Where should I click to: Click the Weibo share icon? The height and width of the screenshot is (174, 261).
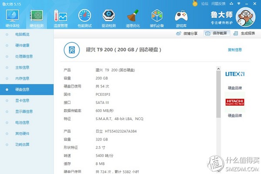[x=179, y=33]
